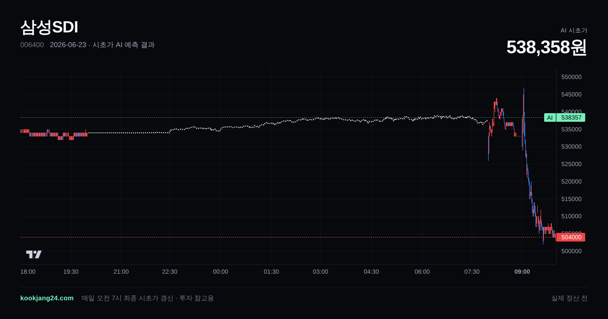Viewport: 608px width, 319px height.
Task: Click the 삼성SDI stock title
Action: click(x=49, y=27)
